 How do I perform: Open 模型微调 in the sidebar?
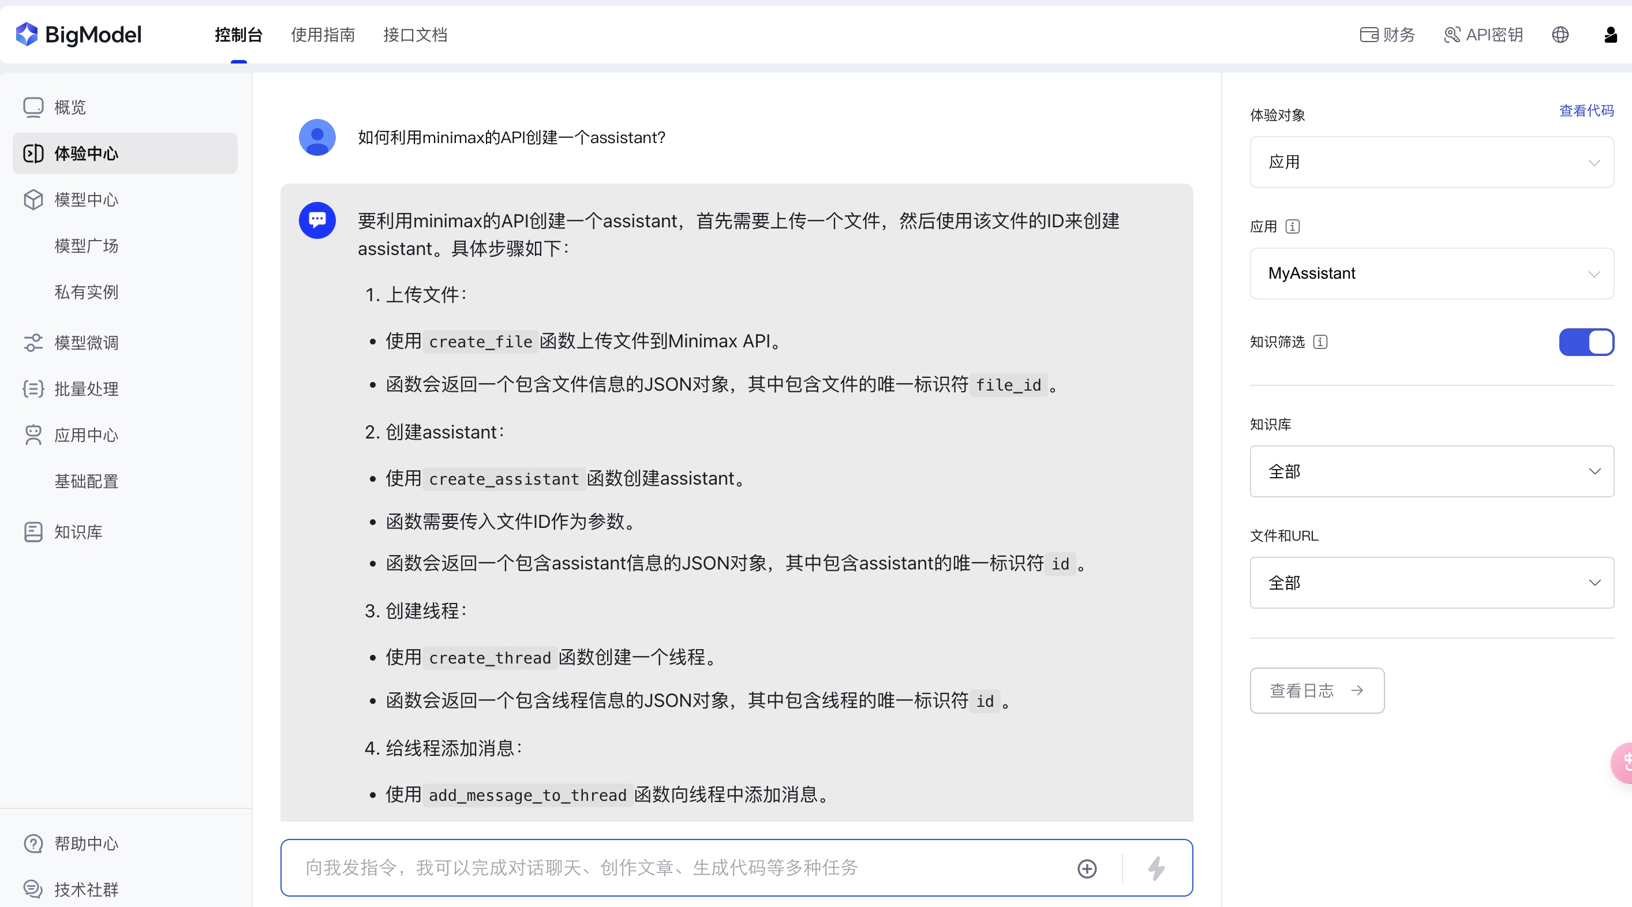[86, 343]
